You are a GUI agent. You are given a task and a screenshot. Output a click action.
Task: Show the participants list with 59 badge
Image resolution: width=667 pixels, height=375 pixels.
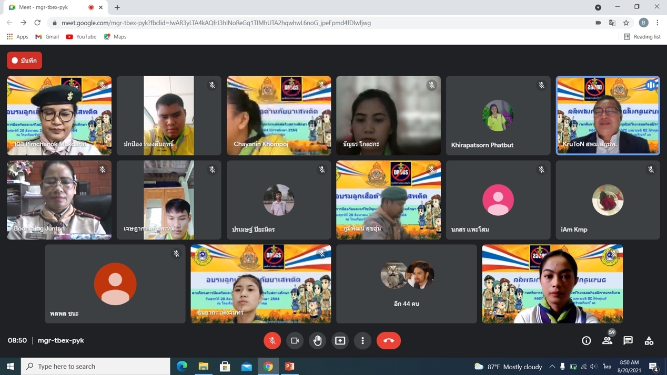607,340
